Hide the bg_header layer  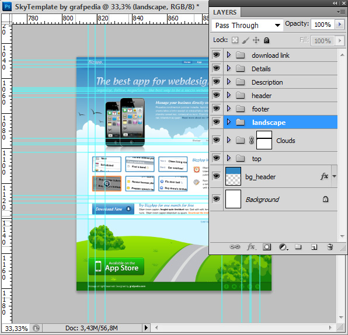[x=217, y=176]
